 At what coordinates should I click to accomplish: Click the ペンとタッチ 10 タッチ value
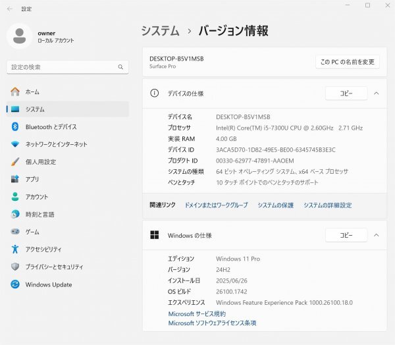pyautogui.click(x=267, y=182)
